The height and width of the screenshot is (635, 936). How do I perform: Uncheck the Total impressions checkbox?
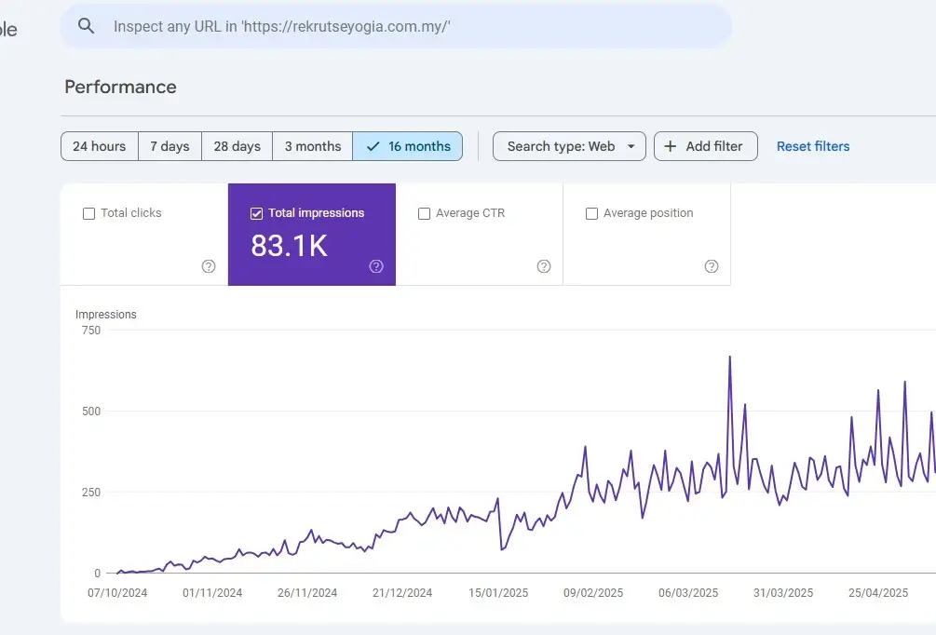point(257,213)
